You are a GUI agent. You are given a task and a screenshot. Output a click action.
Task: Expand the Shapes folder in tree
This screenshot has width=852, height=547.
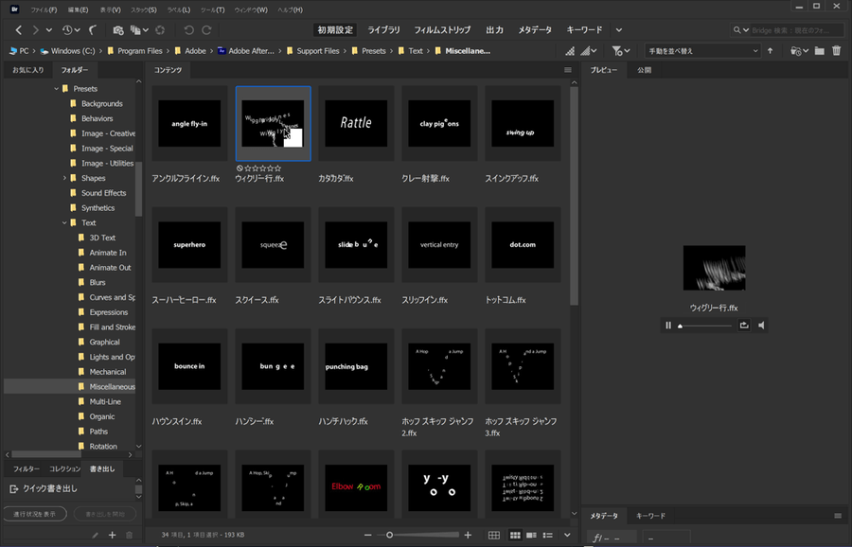(x=65, y=178)
